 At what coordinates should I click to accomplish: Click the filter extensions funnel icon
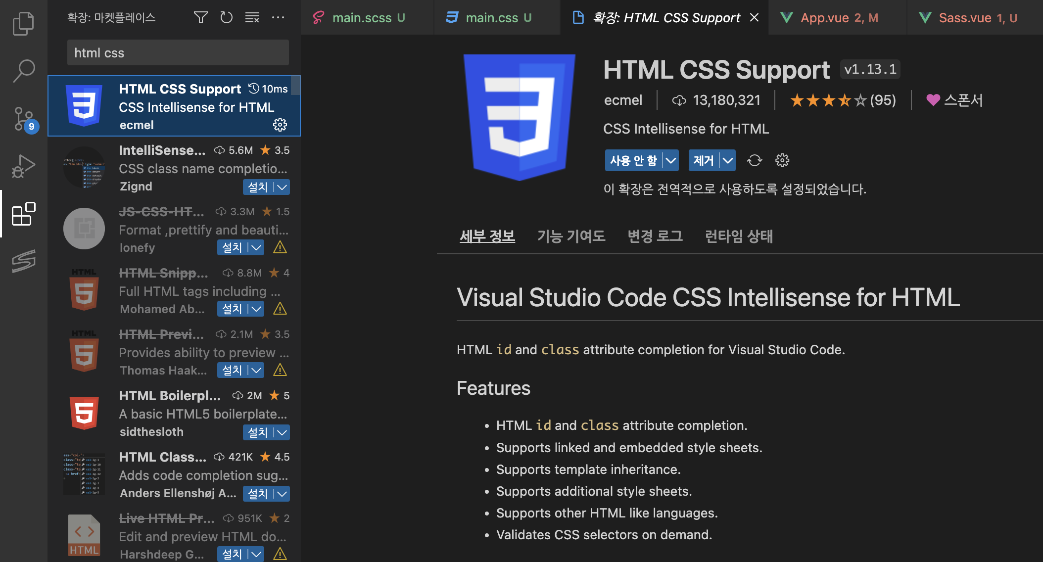coord(200,18)
